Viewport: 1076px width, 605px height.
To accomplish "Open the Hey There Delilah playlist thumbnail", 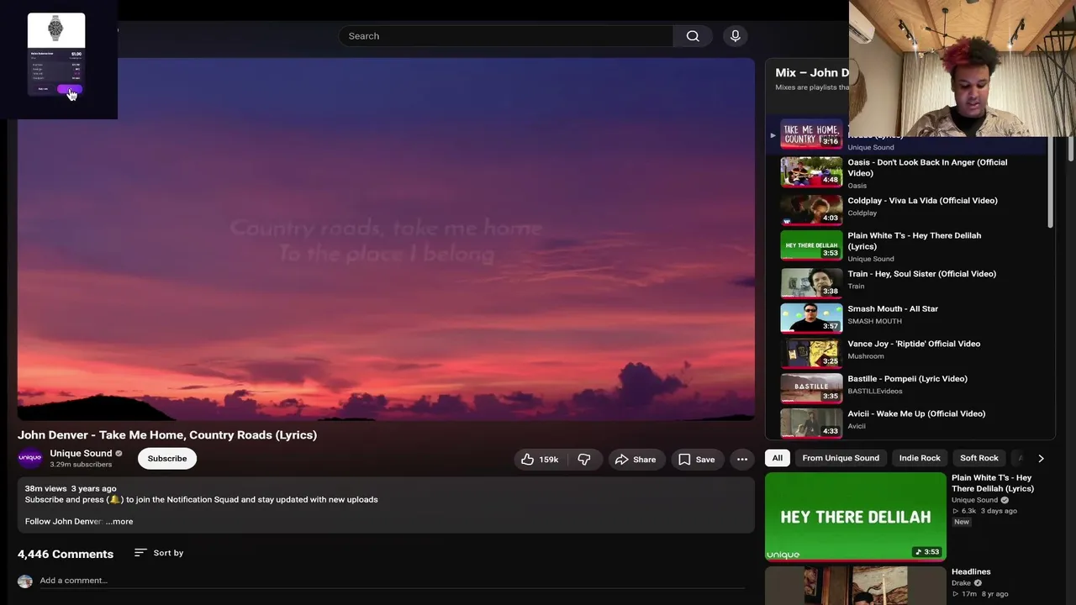I will 811,245.
